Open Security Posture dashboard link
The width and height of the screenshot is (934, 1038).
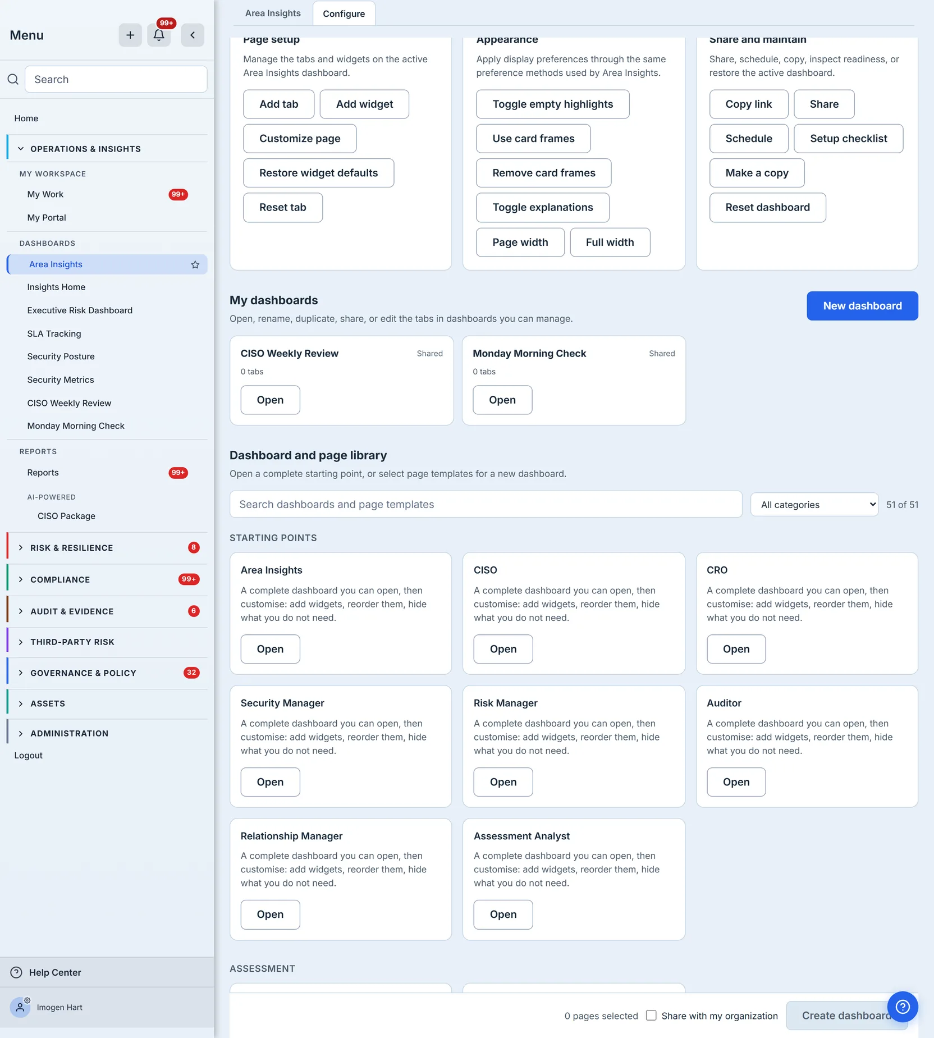click(x=61, y=356)
